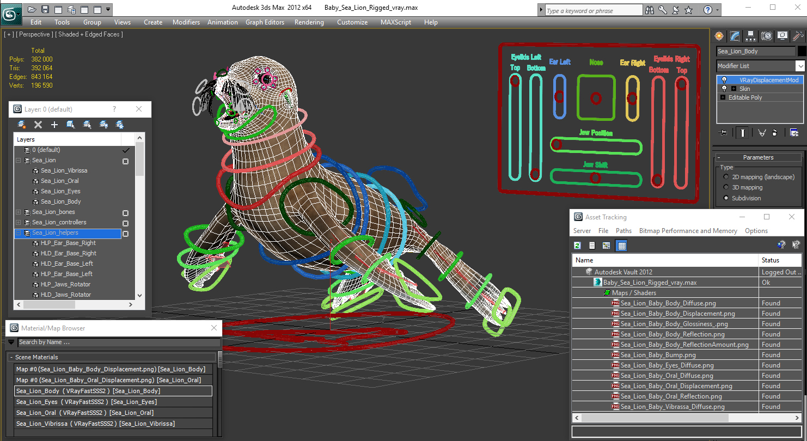807x441 pixels.
Task: Switch Asset Tracking to tree view icon
Action: (606, 246)
